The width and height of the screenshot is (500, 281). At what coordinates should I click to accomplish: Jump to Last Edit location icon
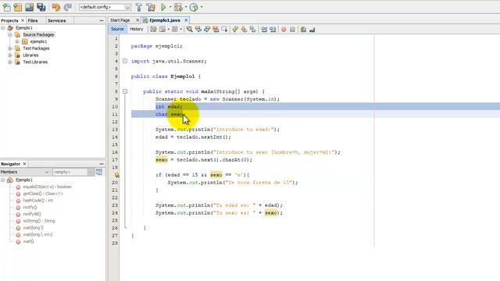[153, 30]
